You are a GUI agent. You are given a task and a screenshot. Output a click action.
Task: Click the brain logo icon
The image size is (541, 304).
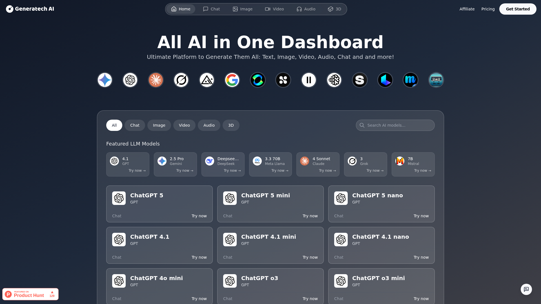click(x=334, y=80)
